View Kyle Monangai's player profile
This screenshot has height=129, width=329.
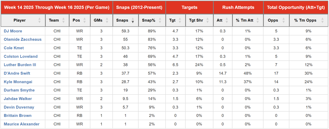tap(18, 82)
